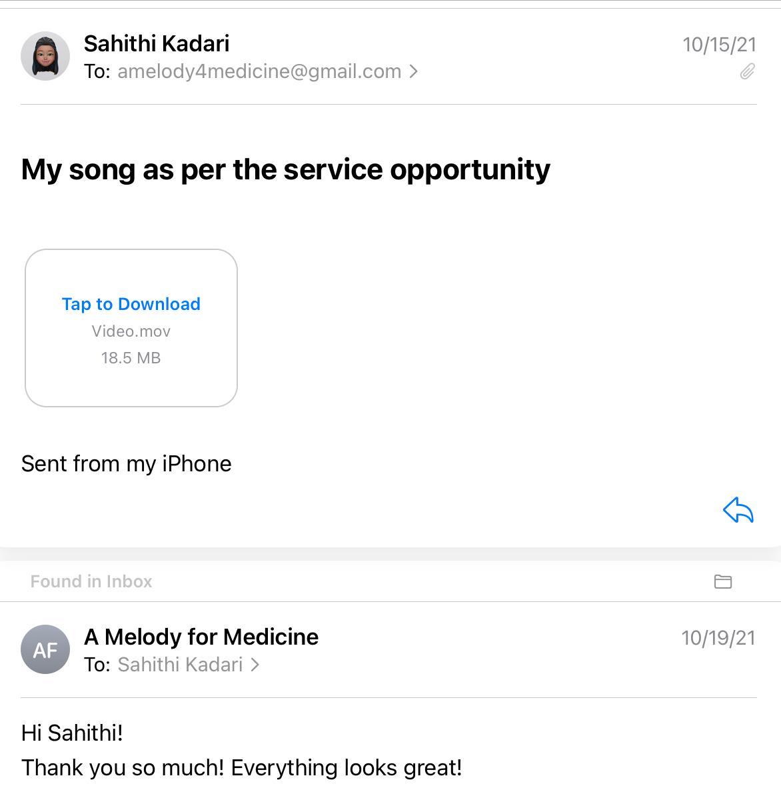Tap the folder icon beside Found in Inbox

tap(722, 581)
